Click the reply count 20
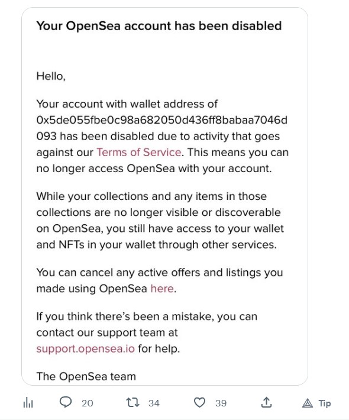Screen dimensions: 349x420 [x=88, y=403]
